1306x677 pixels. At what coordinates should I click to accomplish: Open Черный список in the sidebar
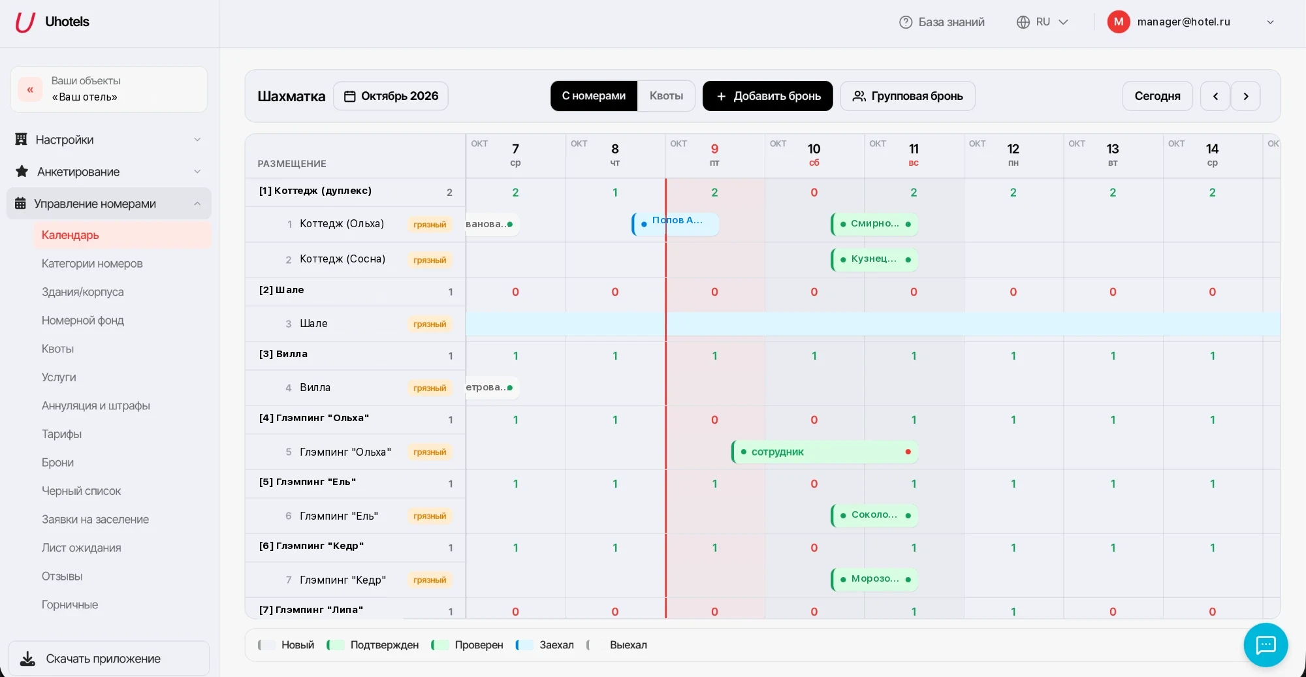pyautogui.click(x=81, y=491)
